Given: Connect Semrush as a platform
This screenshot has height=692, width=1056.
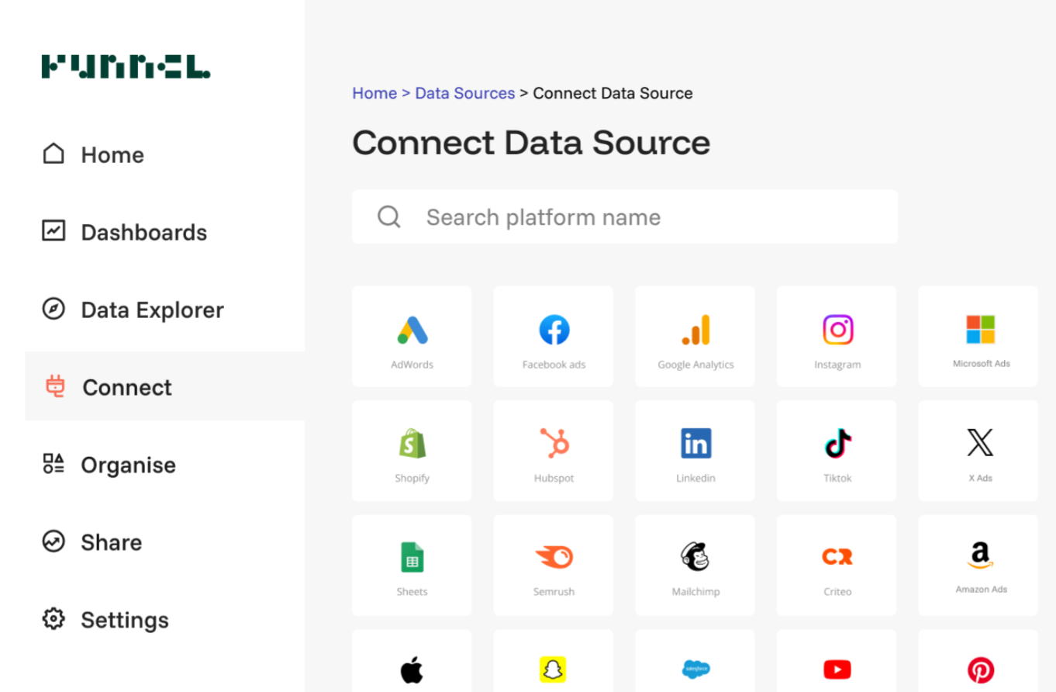Looking at the screenshot, I should point(554,564).
